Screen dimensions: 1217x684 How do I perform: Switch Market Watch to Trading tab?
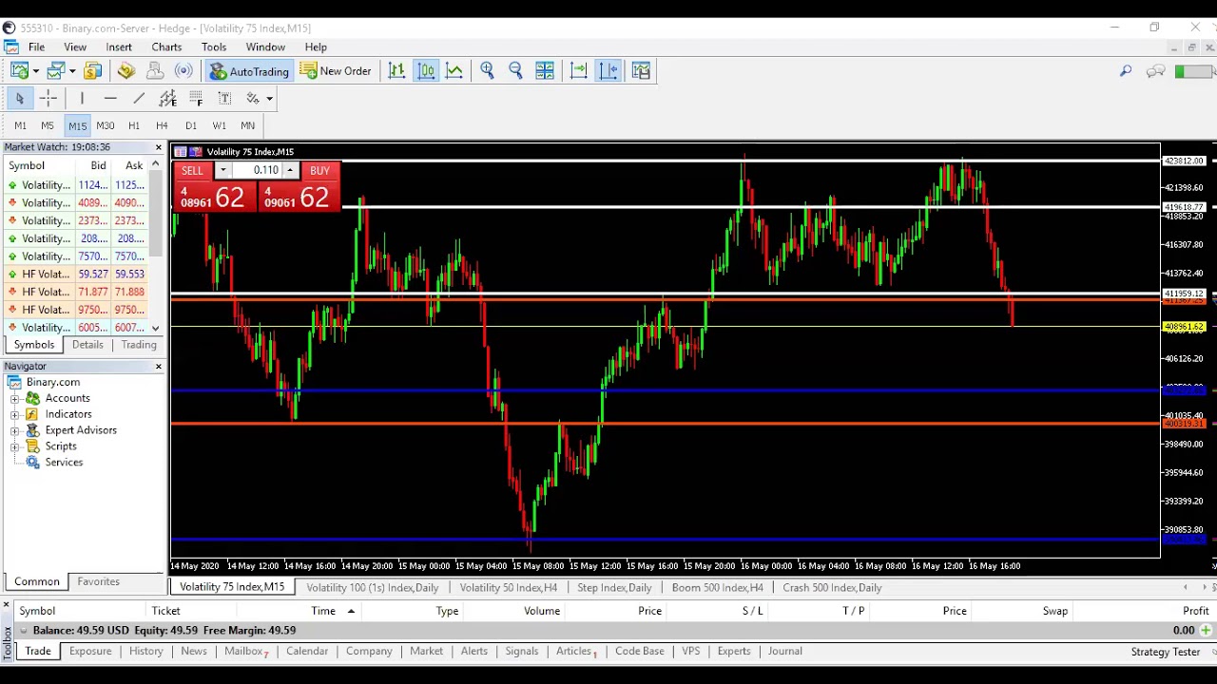tap(139, 345)
